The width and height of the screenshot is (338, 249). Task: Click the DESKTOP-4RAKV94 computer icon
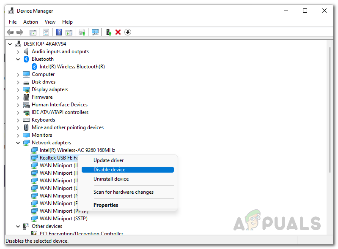click(x=18, y=44)
